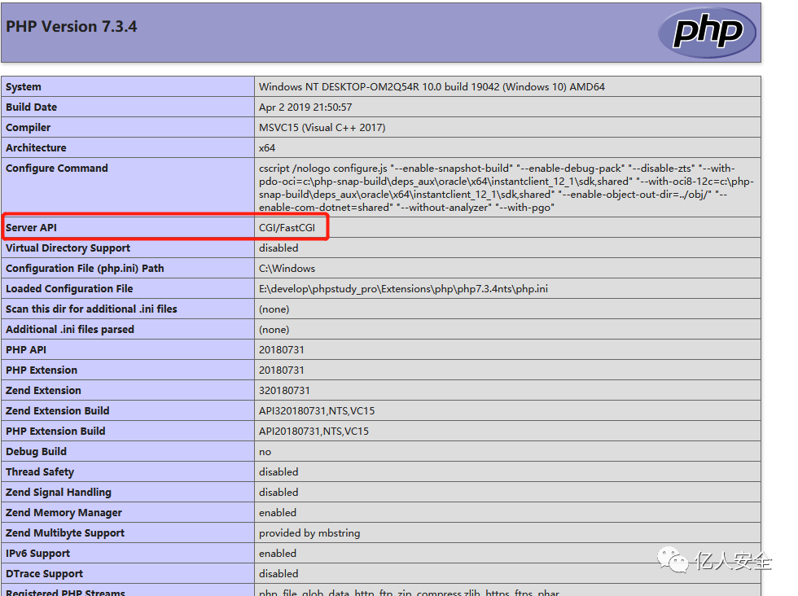Click the PHP logo in the header
This screenshot has height=596, width=798.
click(x=707, y=33)
